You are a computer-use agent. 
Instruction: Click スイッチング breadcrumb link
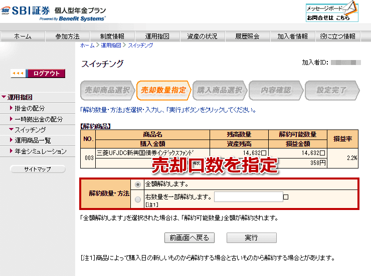140,45
